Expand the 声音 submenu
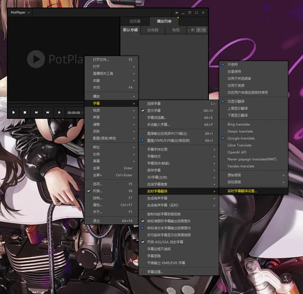 click(112, 117)
